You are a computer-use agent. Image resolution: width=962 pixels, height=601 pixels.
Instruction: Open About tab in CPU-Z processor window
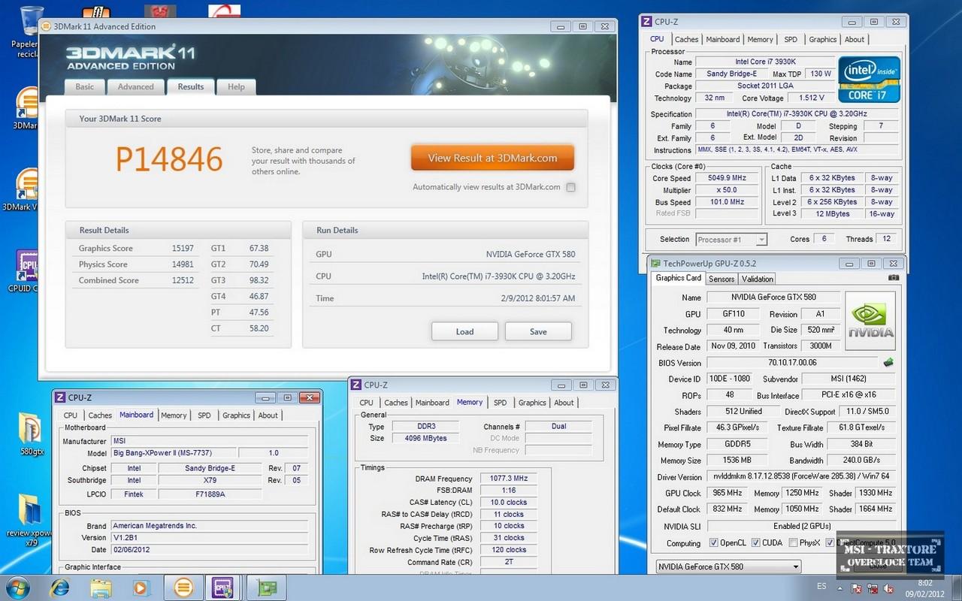(x=855, y=40)
